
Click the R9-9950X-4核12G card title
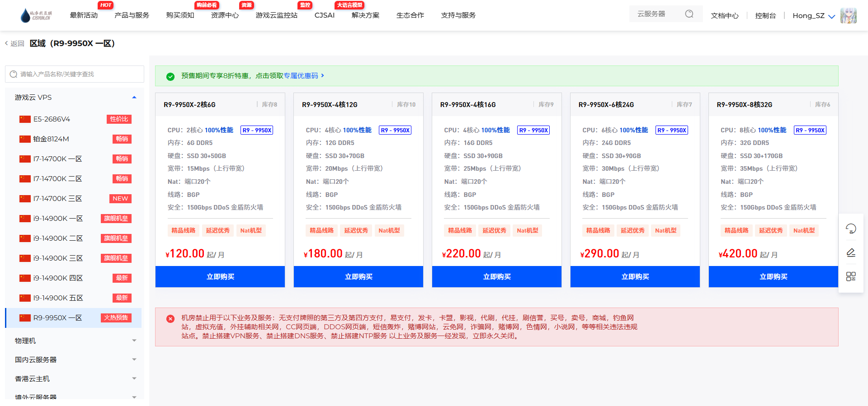[330, 105]
